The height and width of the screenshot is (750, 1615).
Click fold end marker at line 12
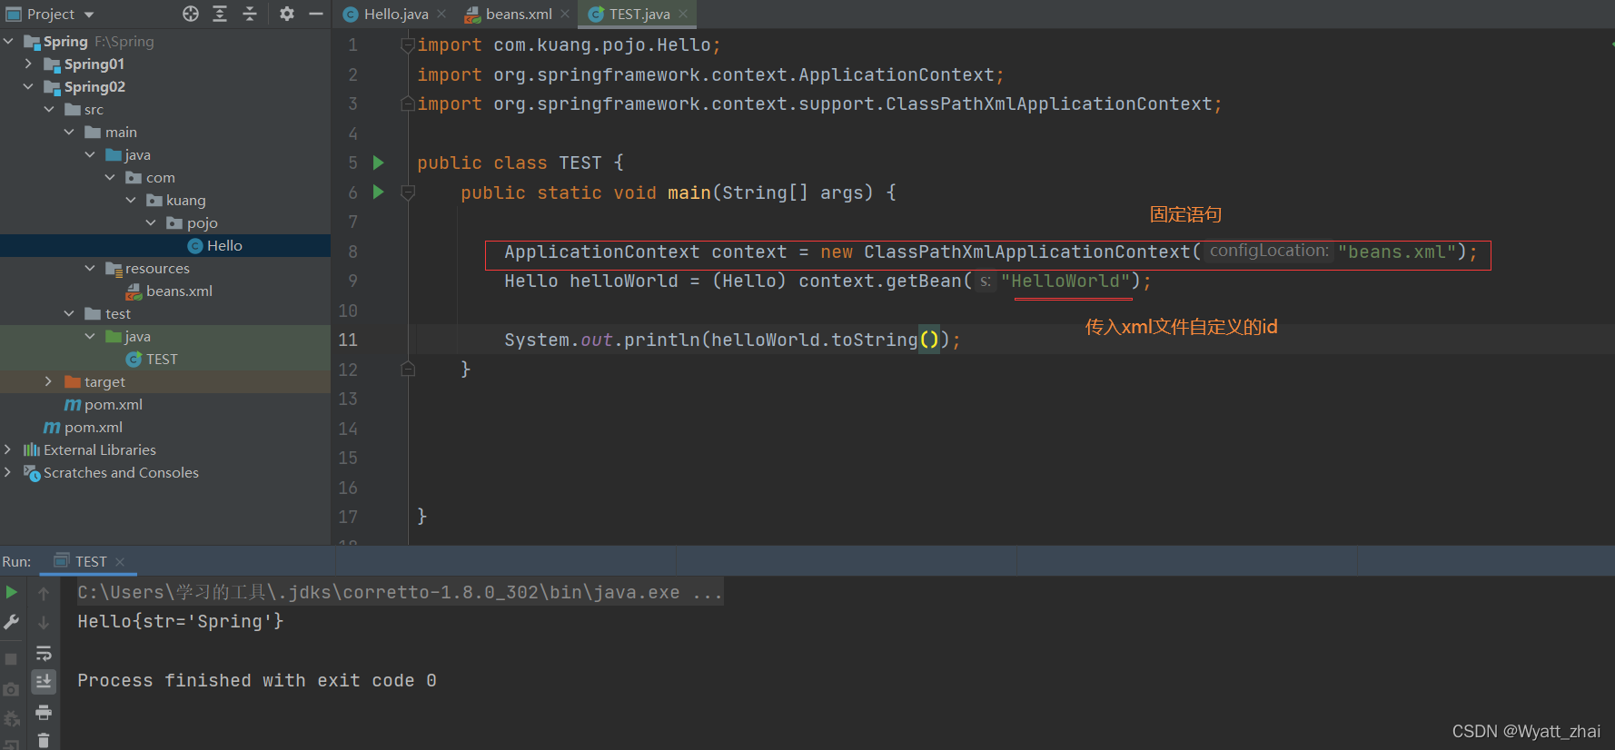coord(408,369)
